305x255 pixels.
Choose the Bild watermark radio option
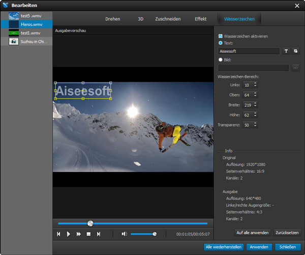tap(220, 59)
